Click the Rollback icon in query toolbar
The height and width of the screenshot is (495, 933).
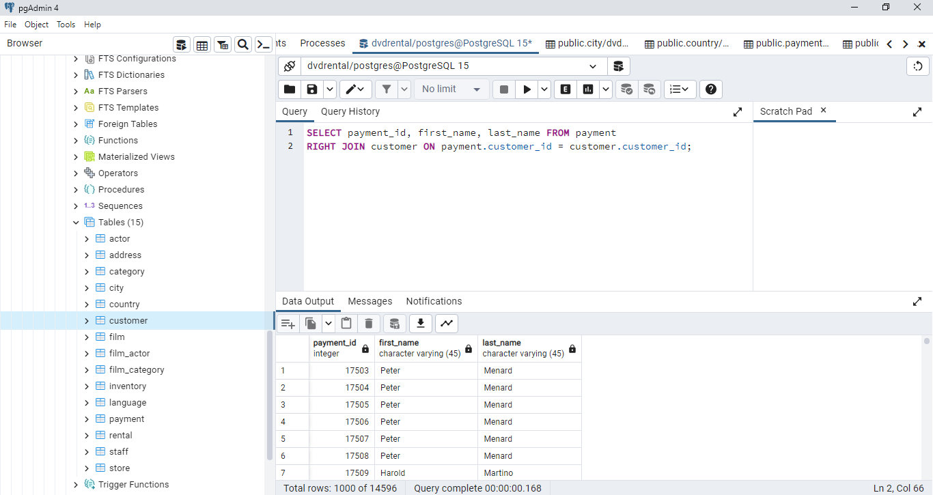(x=649, y=89)
